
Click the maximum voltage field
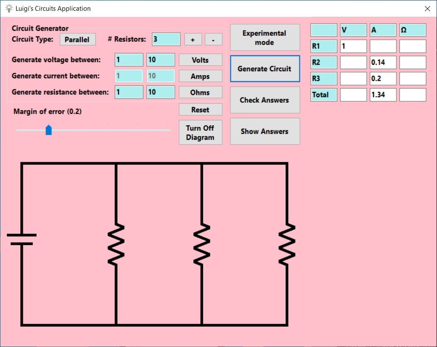click(161, 60)
